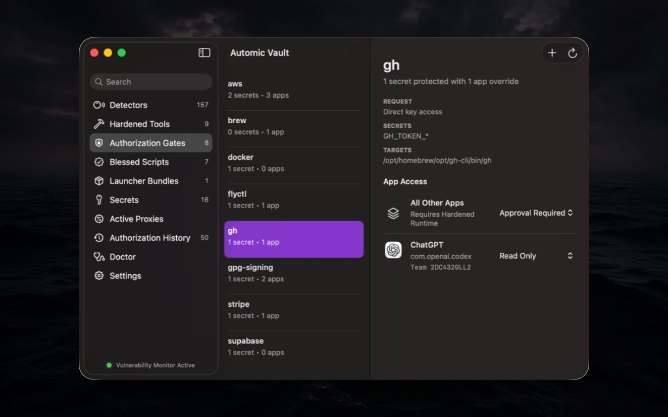
Task: Click the /opt/homebrew/opt/gh-cli/bin/gh target path
Action: click(437, 161)
